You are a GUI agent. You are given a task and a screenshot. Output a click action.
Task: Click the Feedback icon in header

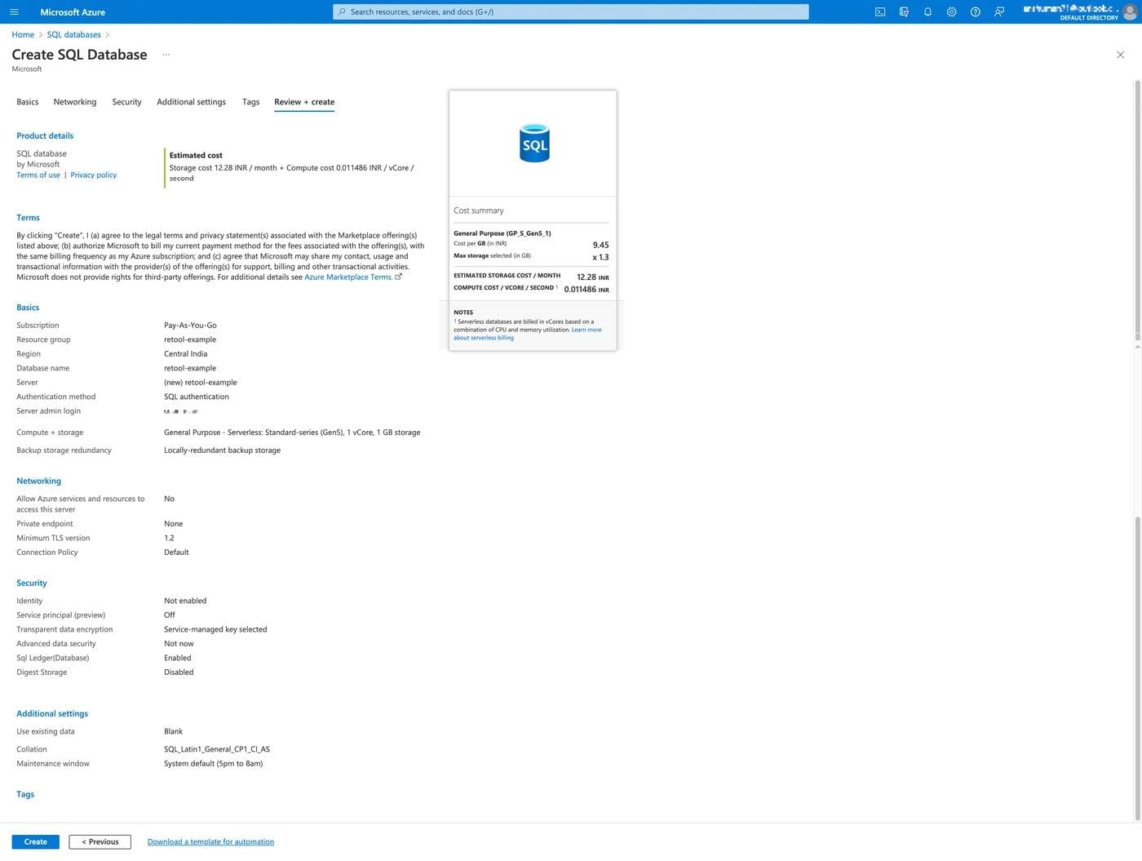pyautogui.click(x=999, y=11)
